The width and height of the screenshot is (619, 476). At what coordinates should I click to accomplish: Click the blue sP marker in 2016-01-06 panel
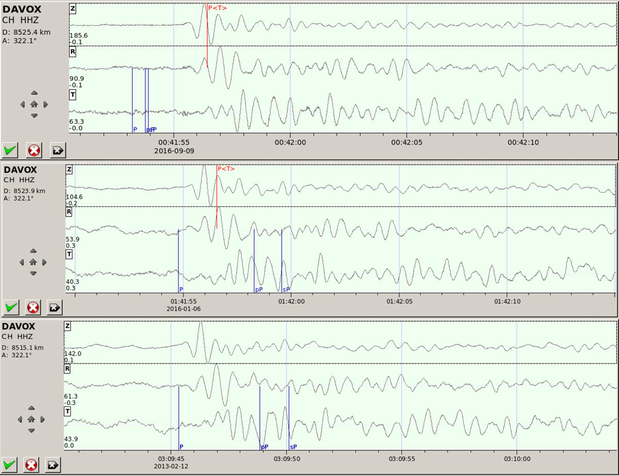tap(286, 290)
